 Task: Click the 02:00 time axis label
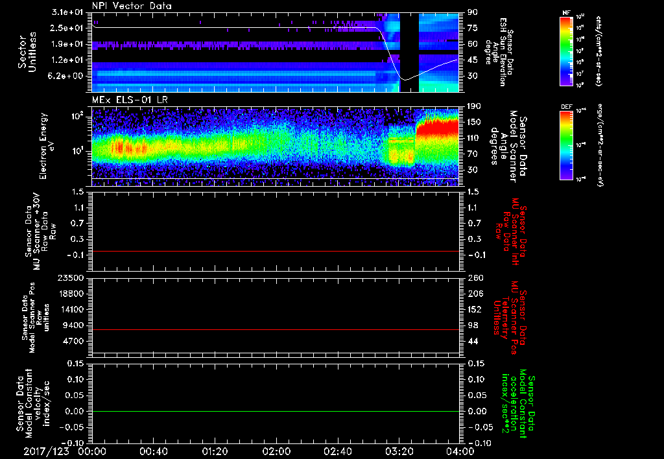click(x=276, y=451)
